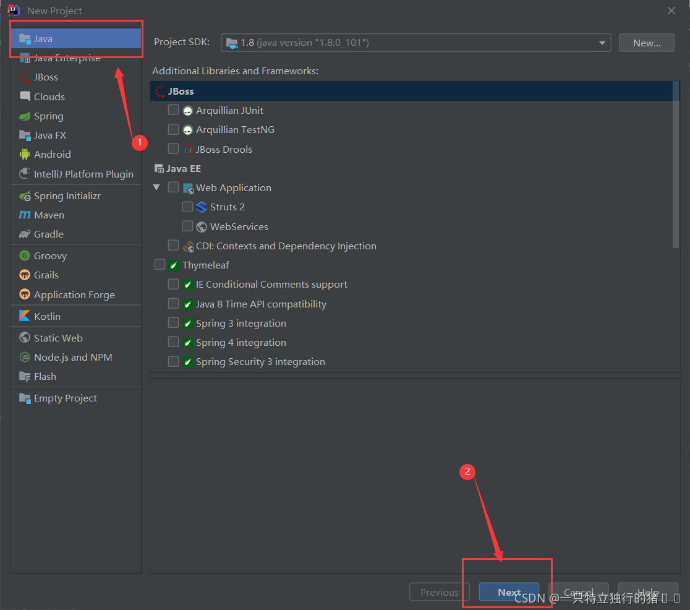Image resolution: width=690 pixels, height=610 pixels.
Task: Click the WebServices globe icon
Action: click(202, 227)
